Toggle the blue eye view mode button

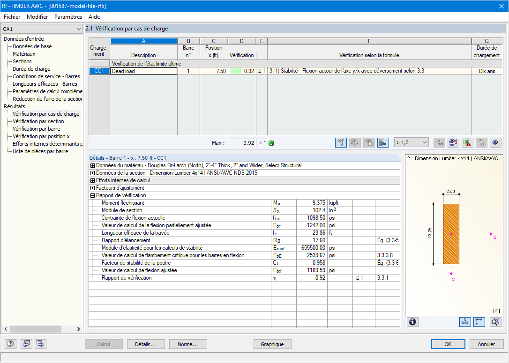(x=495, y=142)
